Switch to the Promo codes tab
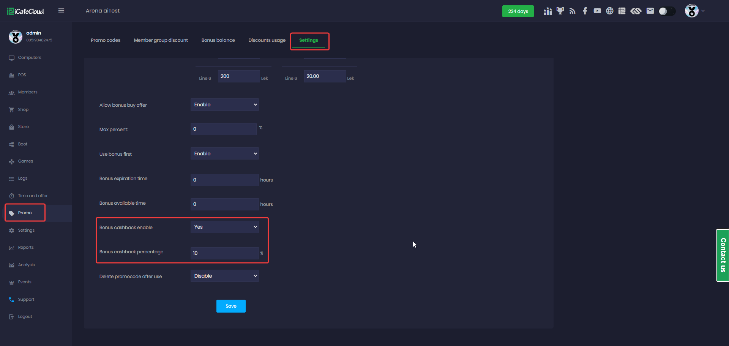 (106, 40)
